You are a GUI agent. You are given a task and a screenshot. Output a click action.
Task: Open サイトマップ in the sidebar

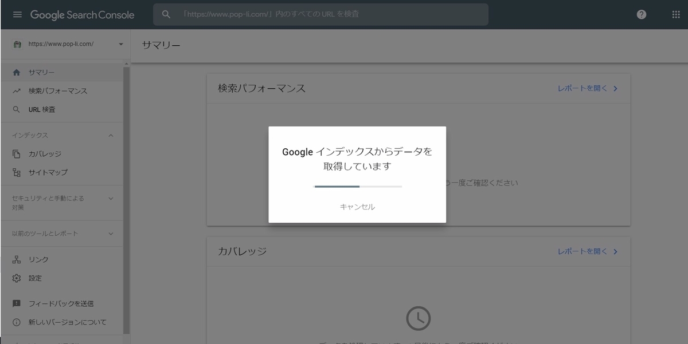[61, 172]
